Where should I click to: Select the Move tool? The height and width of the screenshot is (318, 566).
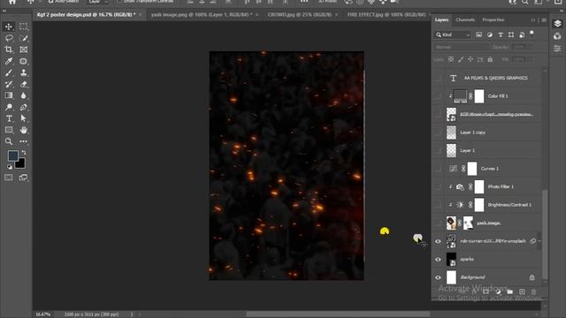pos(9,26)
